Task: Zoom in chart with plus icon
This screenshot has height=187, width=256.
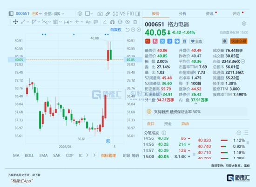Action: point(139,30)
